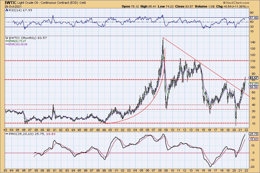The image size is (260, 173).
Task: Click the 130 price axis label
Action: pos(252,49)
